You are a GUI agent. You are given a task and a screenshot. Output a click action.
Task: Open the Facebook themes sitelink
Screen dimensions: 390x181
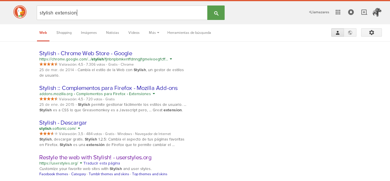[54, 174]
